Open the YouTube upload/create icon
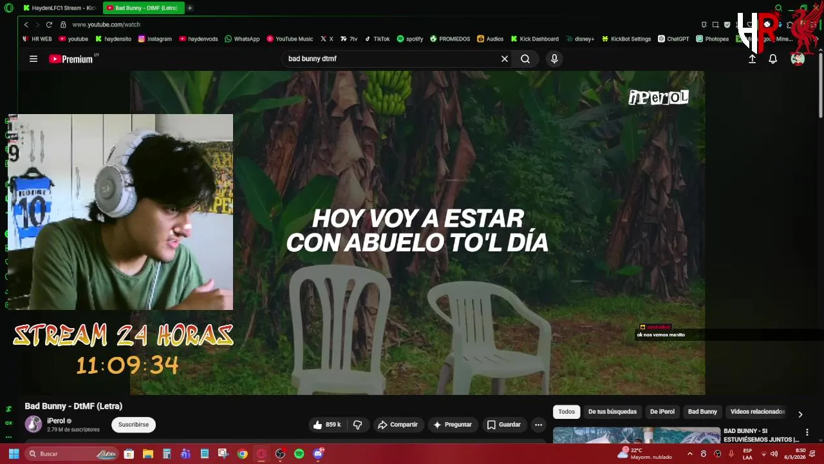 pos(752,59)
